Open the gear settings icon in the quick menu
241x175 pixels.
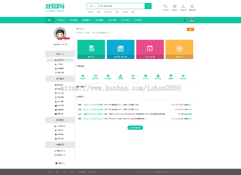point(145,76)
